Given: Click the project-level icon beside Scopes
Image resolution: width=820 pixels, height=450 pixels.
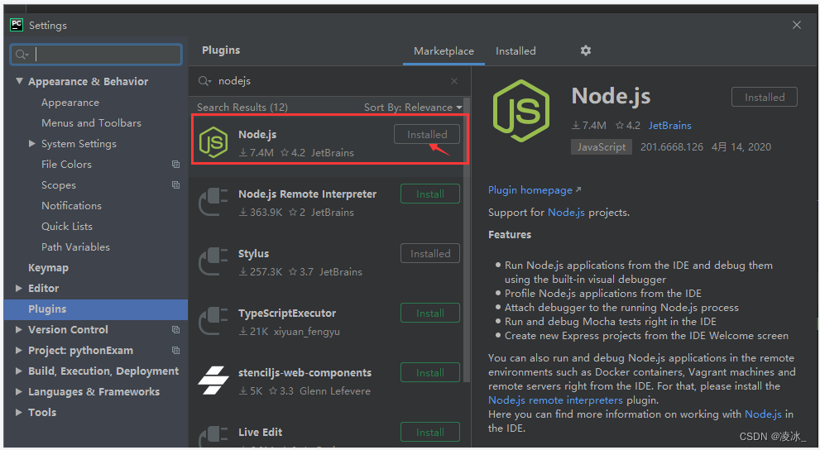Looking at the screenshot, I should (175, 185).
